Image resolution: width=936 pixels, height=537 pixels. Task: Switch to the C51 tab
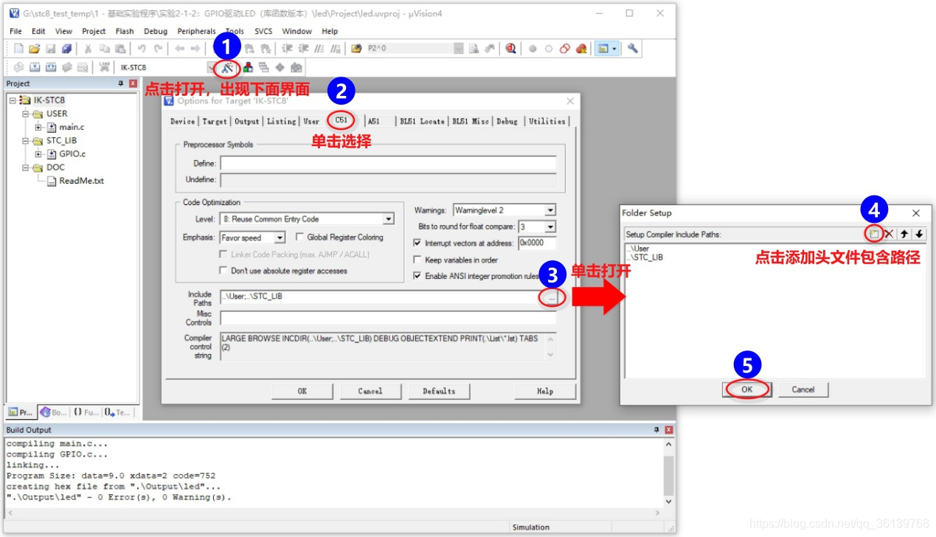click(x=342, y=120)
